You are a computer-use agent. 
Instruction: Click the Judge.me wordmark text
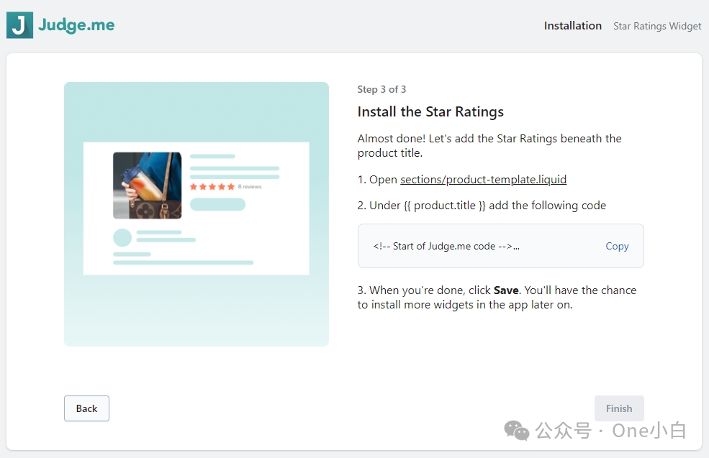76,25
